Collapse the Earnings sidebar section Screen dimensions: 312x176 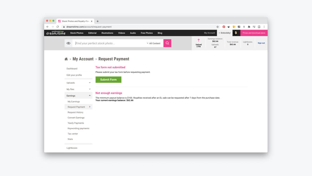tap(78, 96)
